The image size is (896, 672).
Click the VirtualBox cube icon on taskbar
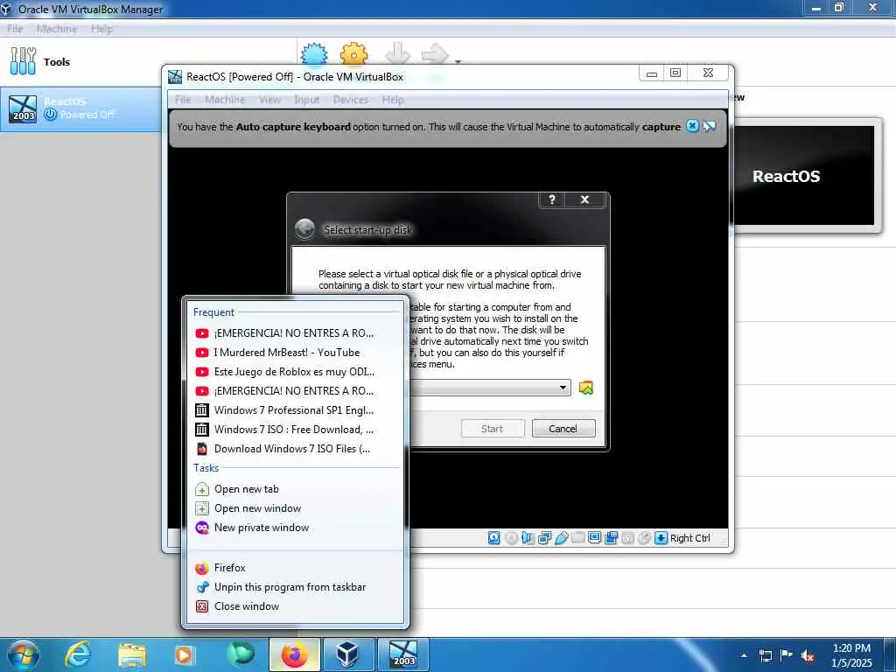coord(348,654)
